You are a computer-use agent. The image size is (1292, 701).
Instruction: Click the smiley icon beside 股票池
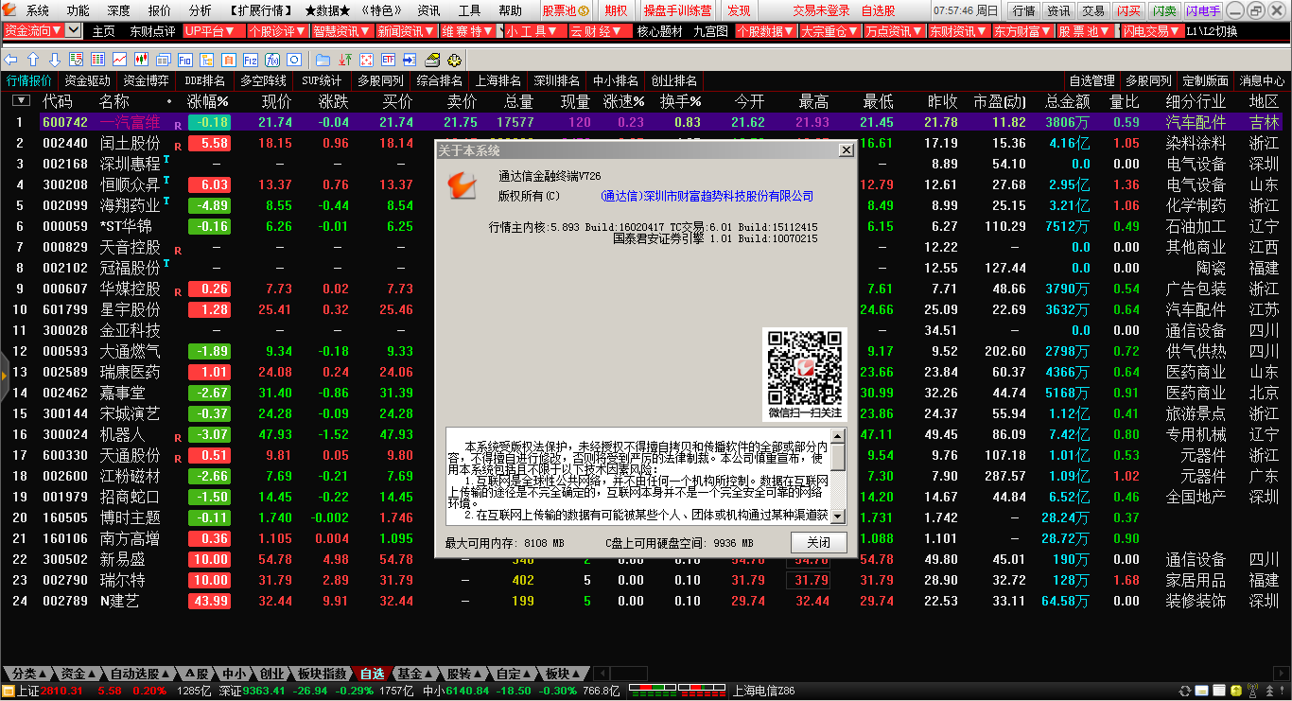(584, 11)
